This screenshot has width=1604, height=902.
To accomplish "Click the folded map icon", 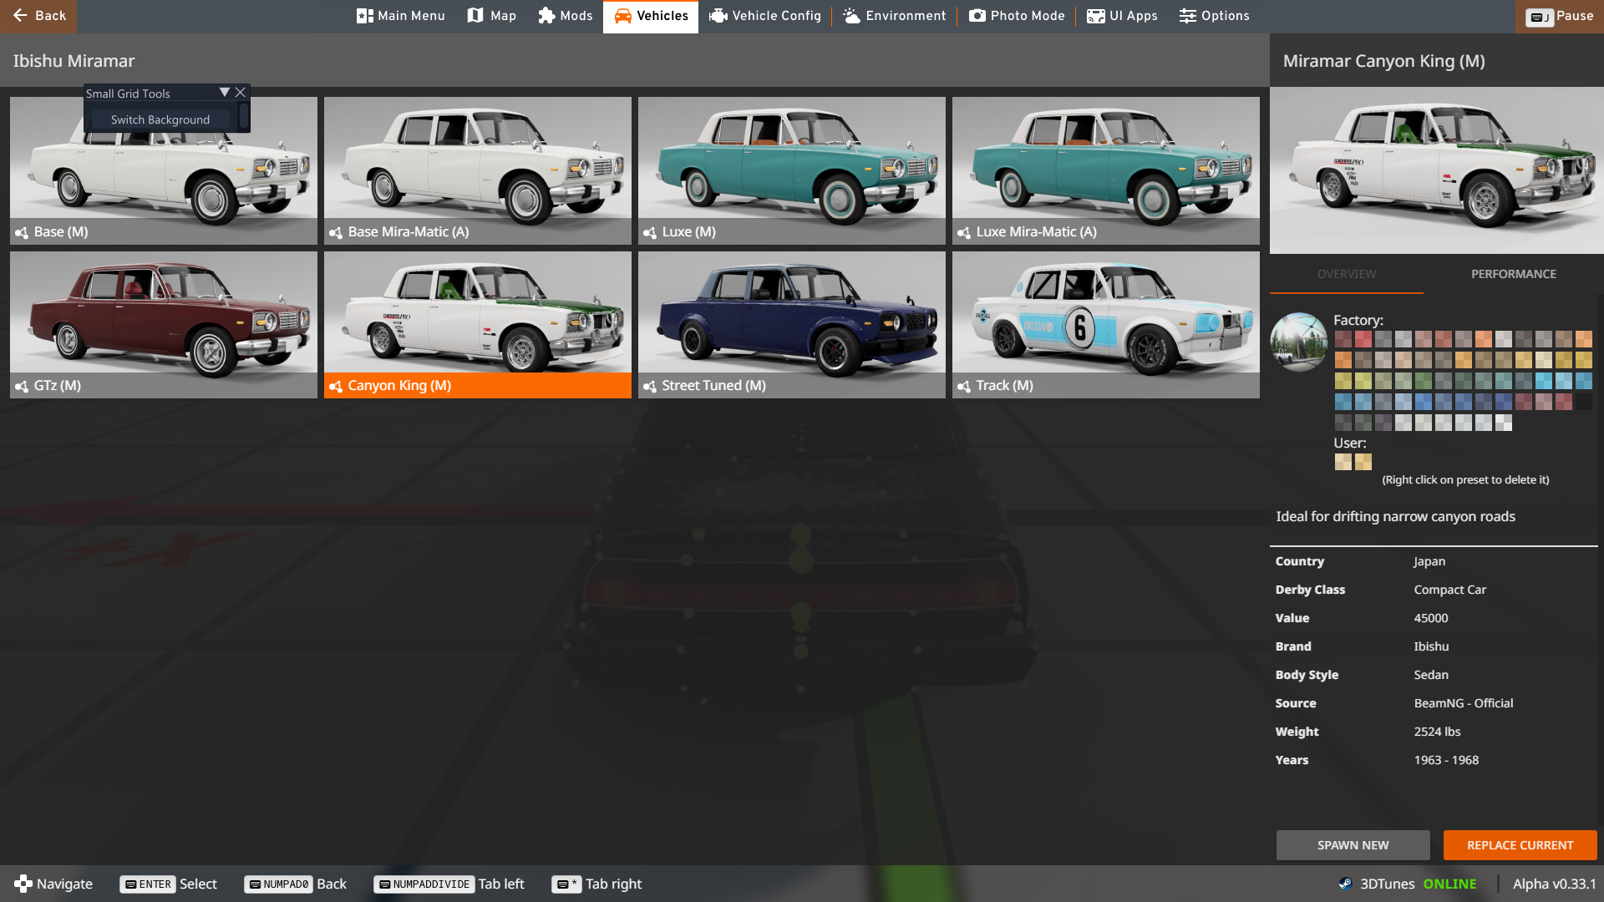I will coord(475,16).
